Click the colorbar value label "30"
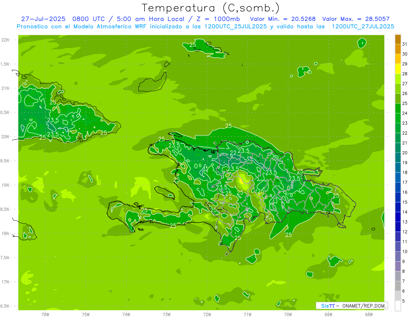 point(405,54)
